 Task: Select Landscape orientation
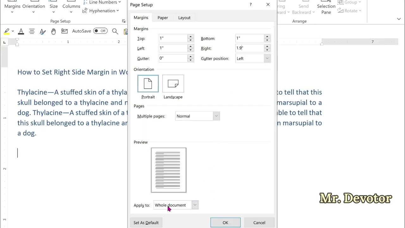pyautogui.click(x=173, y=87)
